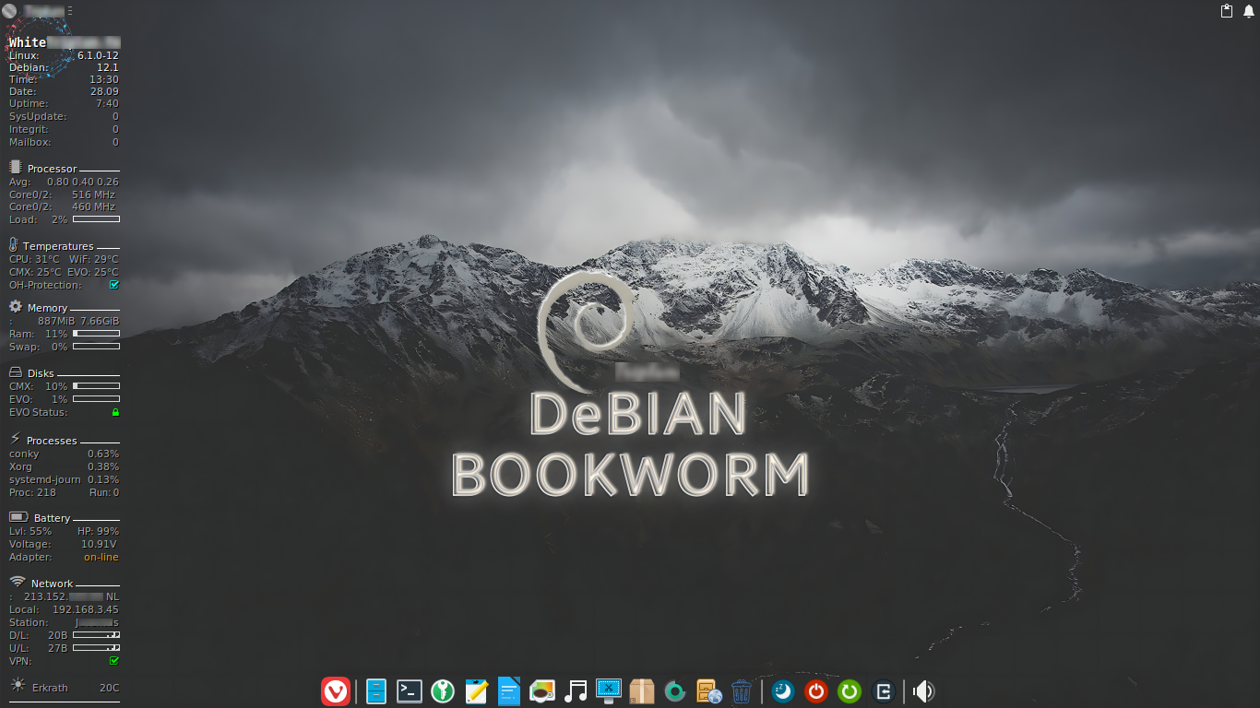Open the network folder browser icon

tap(708, 690)
